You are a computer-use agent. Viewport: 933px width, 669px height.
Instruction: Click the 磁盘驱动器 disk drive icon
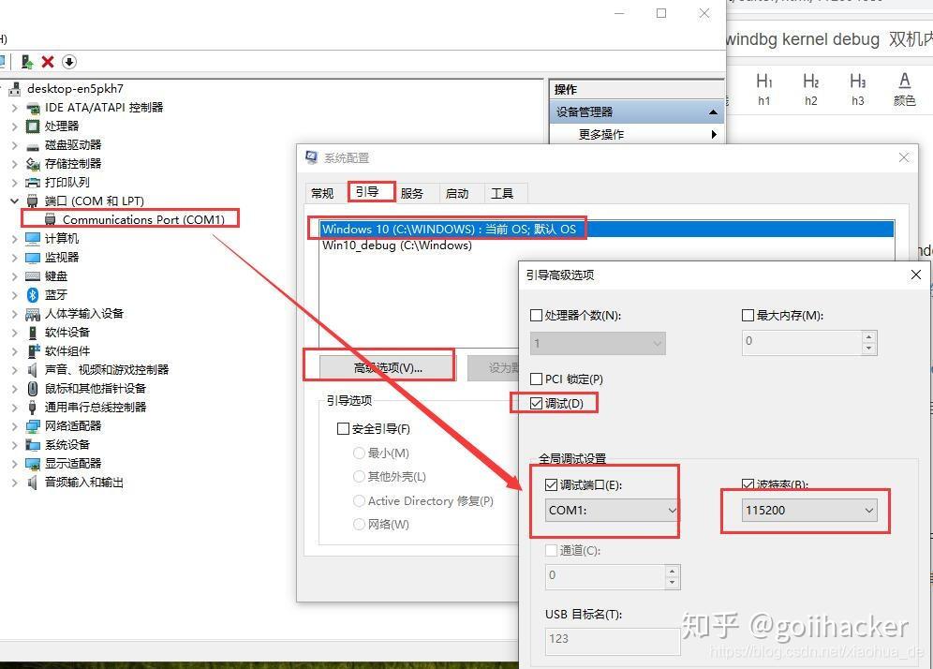point(33,145)
